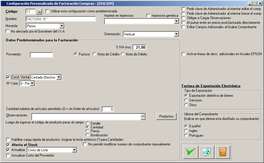Click the recycle bin delete button
Viewport: 264px width, 163px height.
point(207,152)
